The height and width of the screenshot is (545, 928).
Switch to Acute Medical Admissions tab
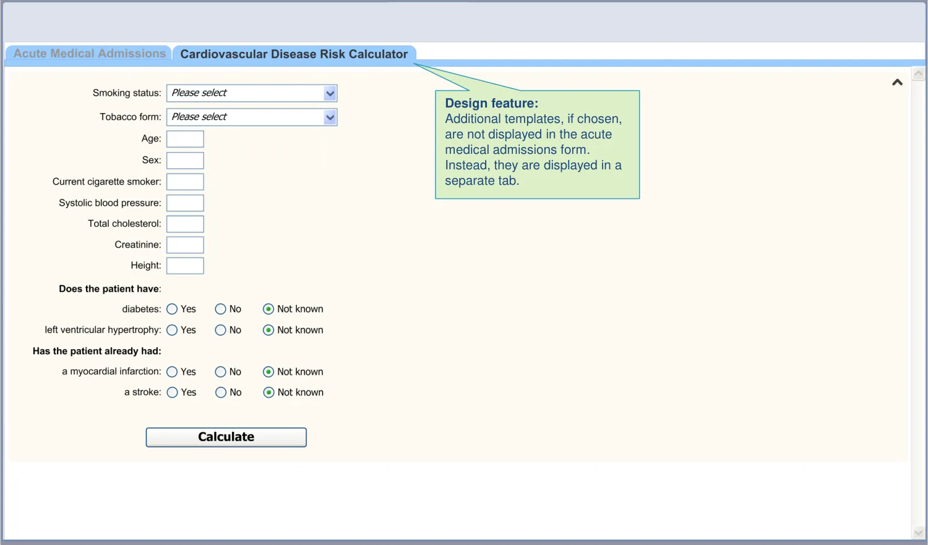pos(89,54)
